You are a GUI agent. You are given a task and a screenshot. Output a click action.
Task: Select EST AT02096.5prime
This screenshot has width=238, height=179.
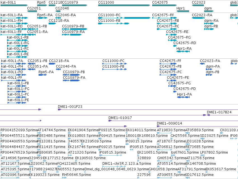10,178
